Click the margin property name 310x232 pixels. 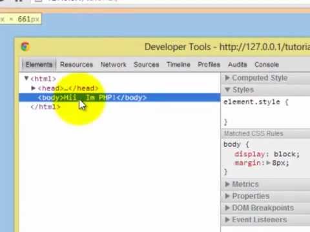(x=247, y=163)
